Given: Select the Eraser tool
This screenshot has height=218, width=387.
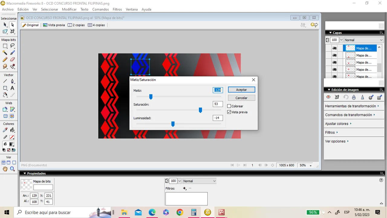Looking at the screenshot, I should coord(12,59).
